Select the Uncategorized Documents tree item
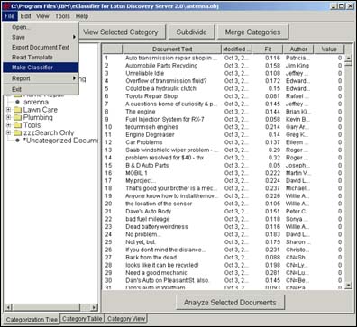Image resolution: width=357 pixels, height=327 pixels. coord(60,141)
